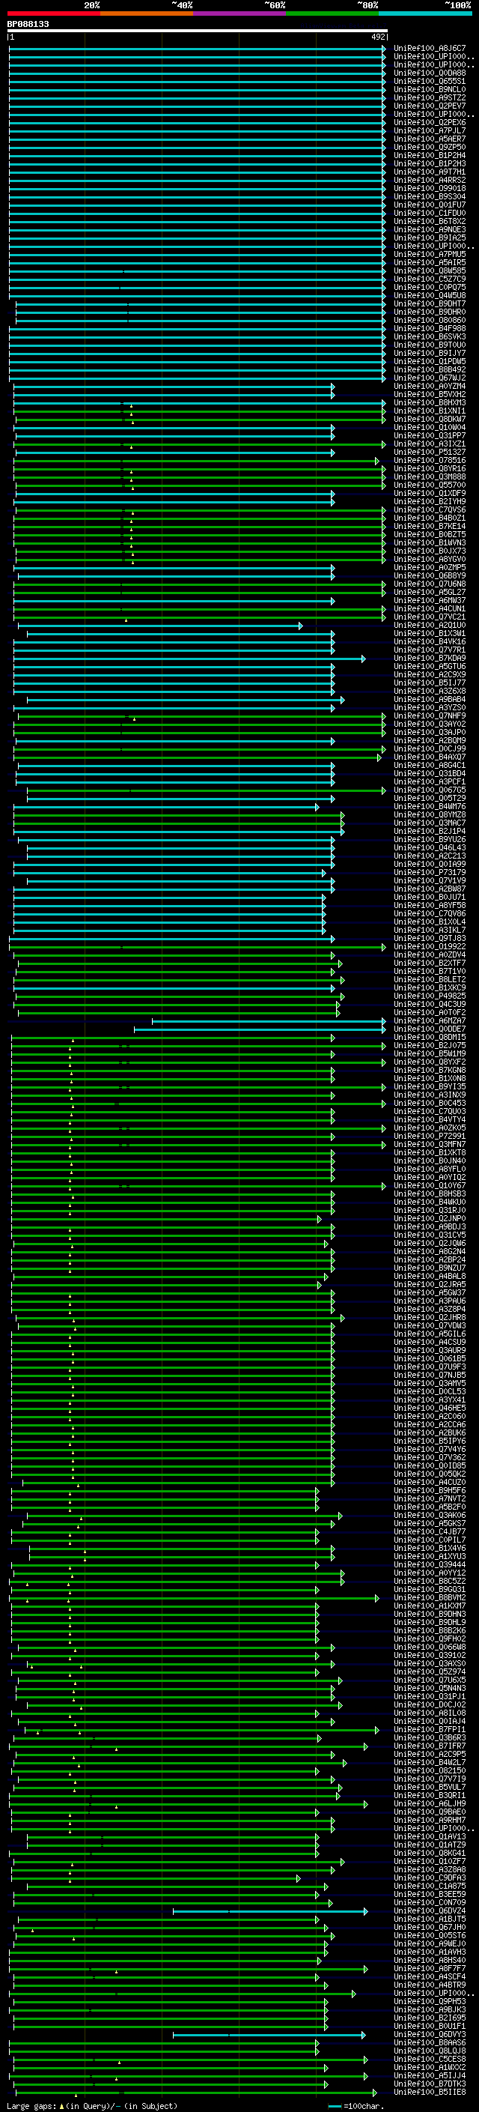Select the UniRef100_O99018 label
Image resolution: width=479 pixels, height=2112 pixels.
tap(430, 189)
